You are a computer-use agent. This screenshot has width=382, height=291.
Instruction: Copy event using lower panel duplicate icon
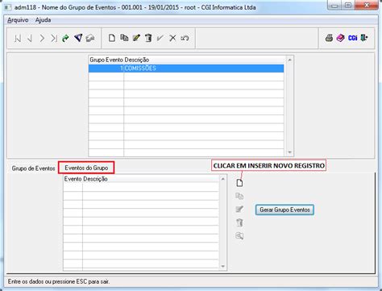239,196
